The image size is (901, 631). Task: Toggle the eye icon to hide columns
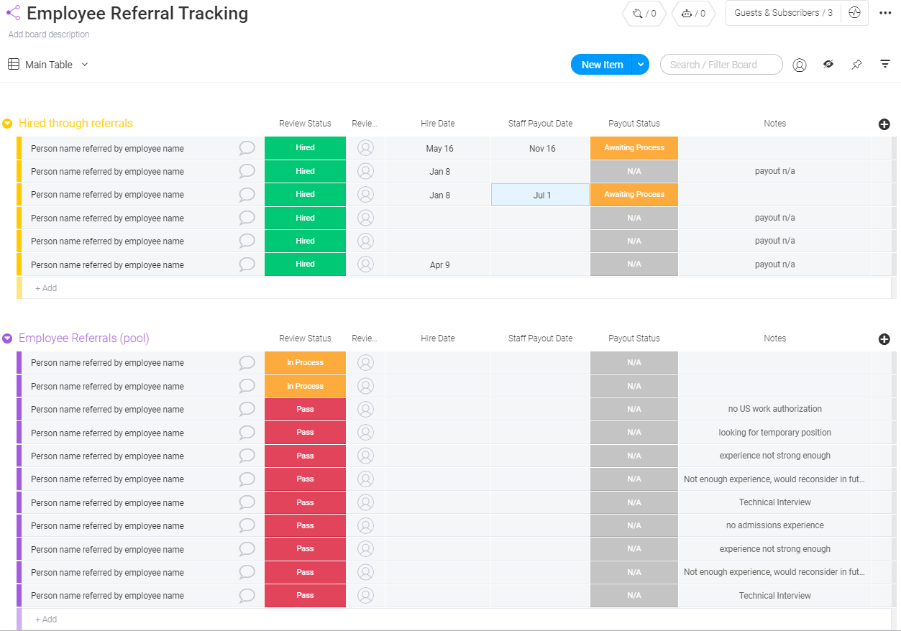coord(828,65)
